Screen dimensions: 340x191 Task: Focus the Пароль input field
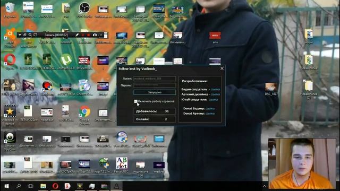pos(155,85)
